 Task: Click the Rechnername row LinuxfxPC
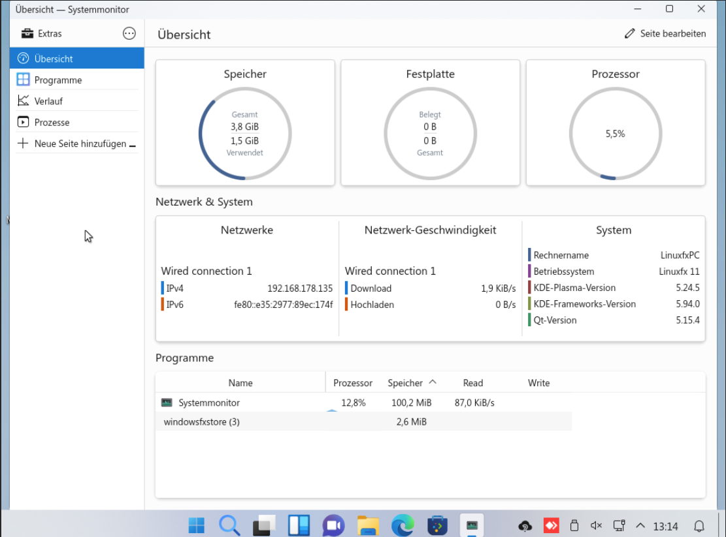click(x=614, y=255)
